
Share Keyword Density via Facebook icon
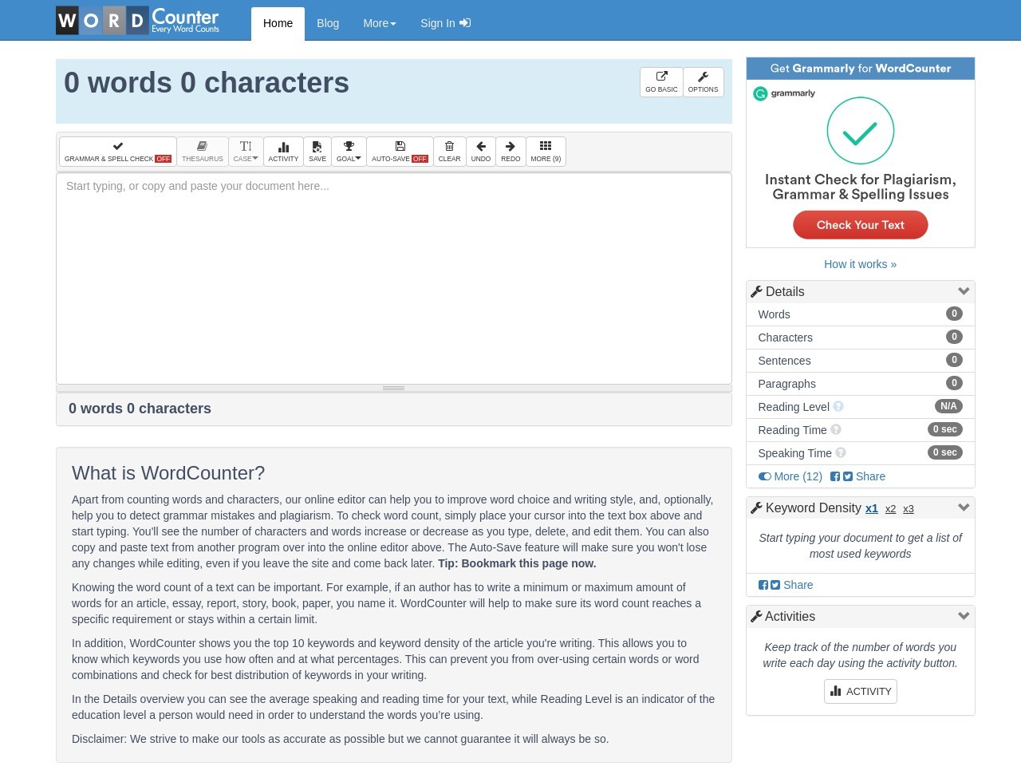click(x=763, y=585)
